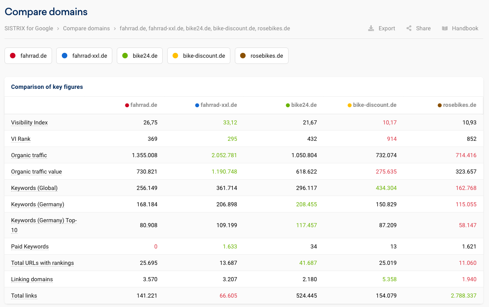
Task: Select Keywords (Global) value 434.304
Action: (x=386, y=188)
